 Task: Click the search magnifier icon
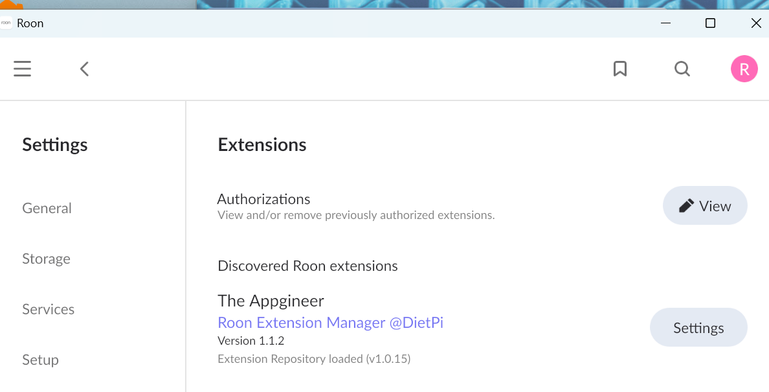[682, 69]
